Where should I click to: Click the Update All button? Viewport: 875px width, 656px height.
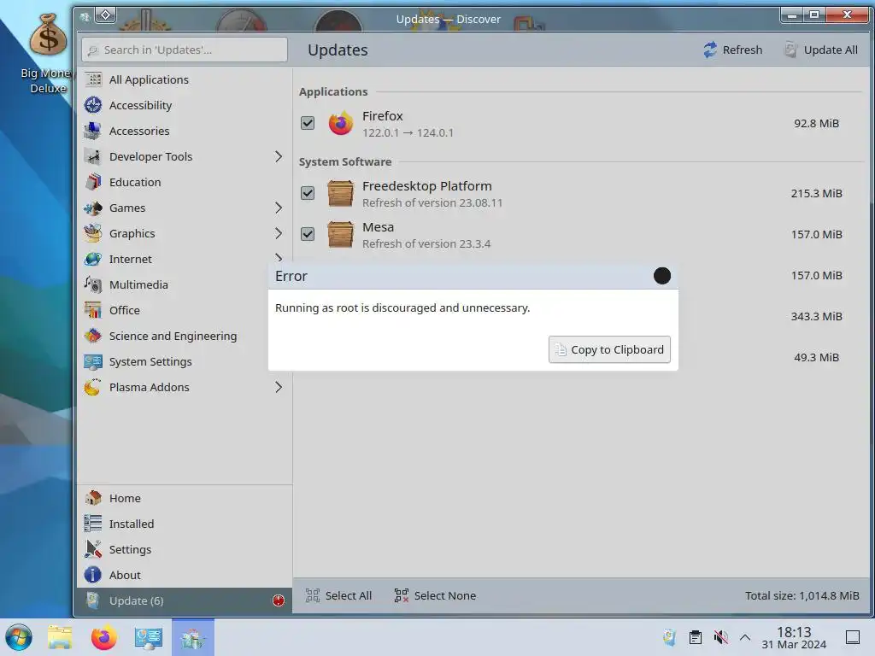pyautogui.click(x=821, y=50)
